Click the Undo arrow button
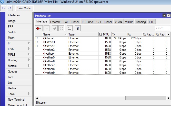The height and width of the screenshot is (120, 171). (3, 8)
